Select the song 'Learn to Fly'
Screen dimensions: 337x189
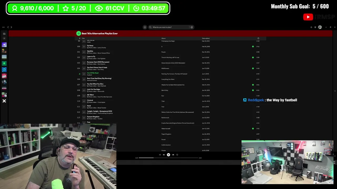click(91, 56)
